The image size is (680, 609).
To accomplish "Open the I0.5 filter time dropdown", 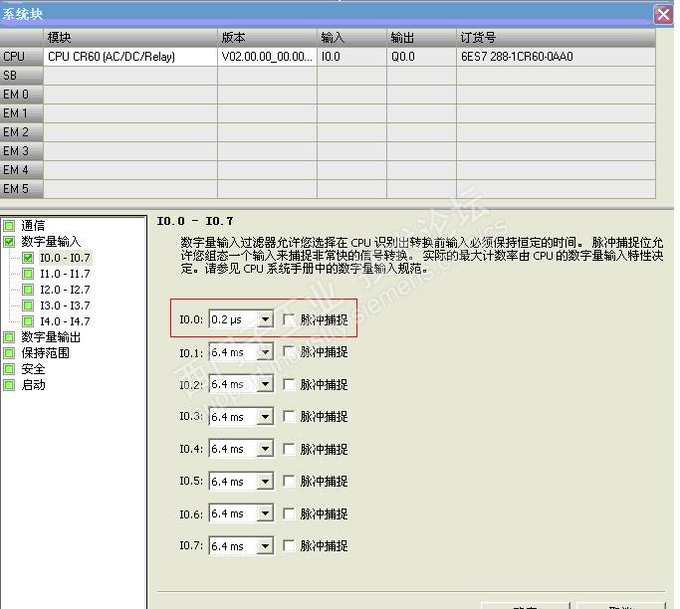I will (x=265, y=482).
